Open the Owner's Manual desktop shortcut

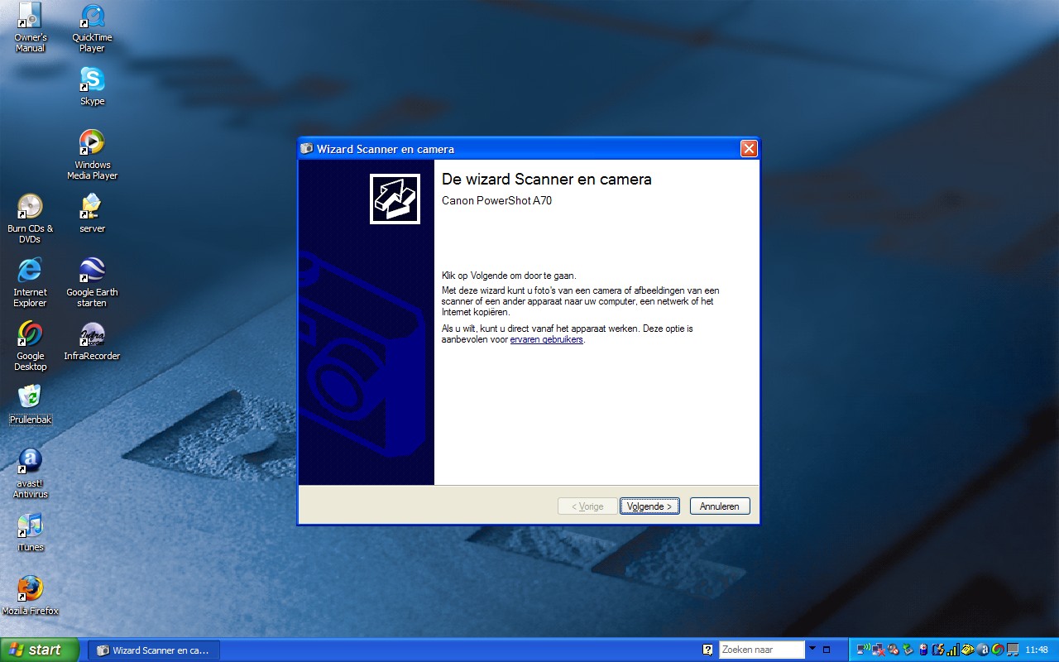tap(30, 27)
